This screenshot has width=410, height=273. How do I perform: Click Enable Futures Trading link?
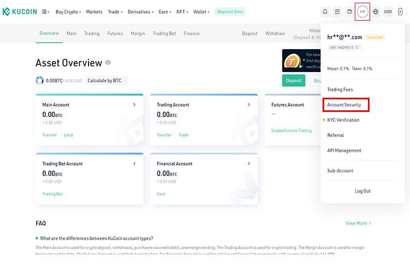click(x=291, y=130)
